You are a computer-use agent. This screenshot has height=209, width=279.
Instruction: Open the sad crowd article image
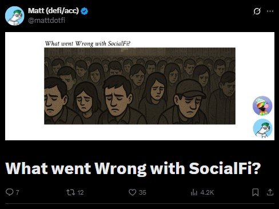(139, 86)
